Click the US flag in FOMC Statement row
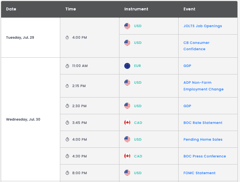Viewport: 240px width, 182px height. pyautogui.click(x=127, y=173)
